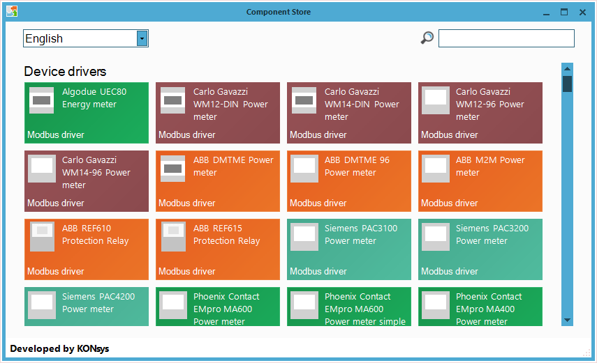
Task: Select the Siemens PAC3200 Power meter title
Action: [492, 235]
